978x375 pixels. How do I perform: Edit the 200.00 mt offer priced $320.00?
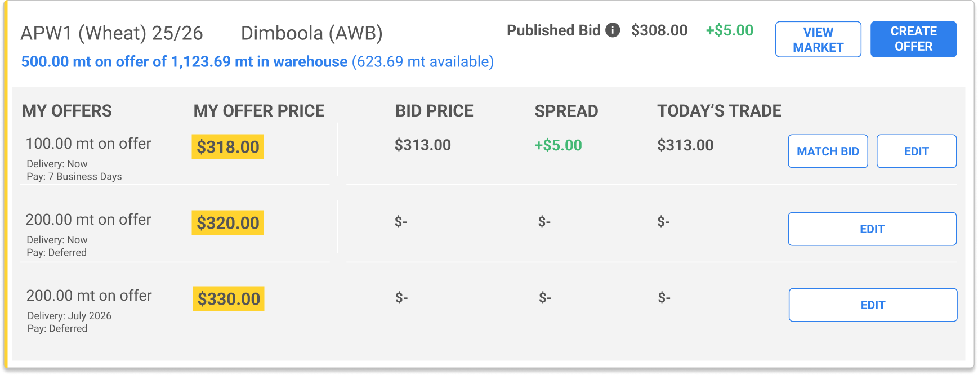pyautogui.click(x=872, y=229)
